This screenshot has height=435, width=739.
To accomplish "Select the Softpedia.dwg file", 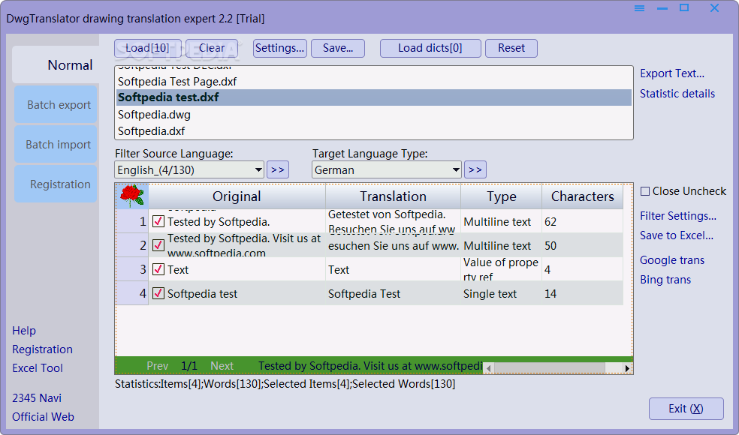I will pyautogui.click(x=374, y=115).
